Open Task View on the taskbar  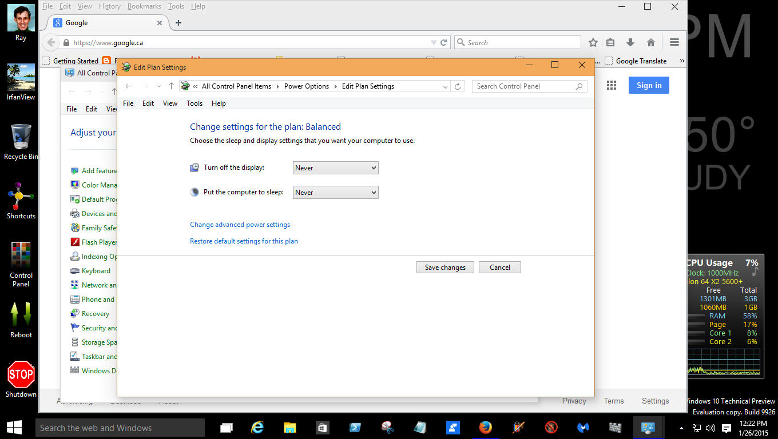point(227,428)
